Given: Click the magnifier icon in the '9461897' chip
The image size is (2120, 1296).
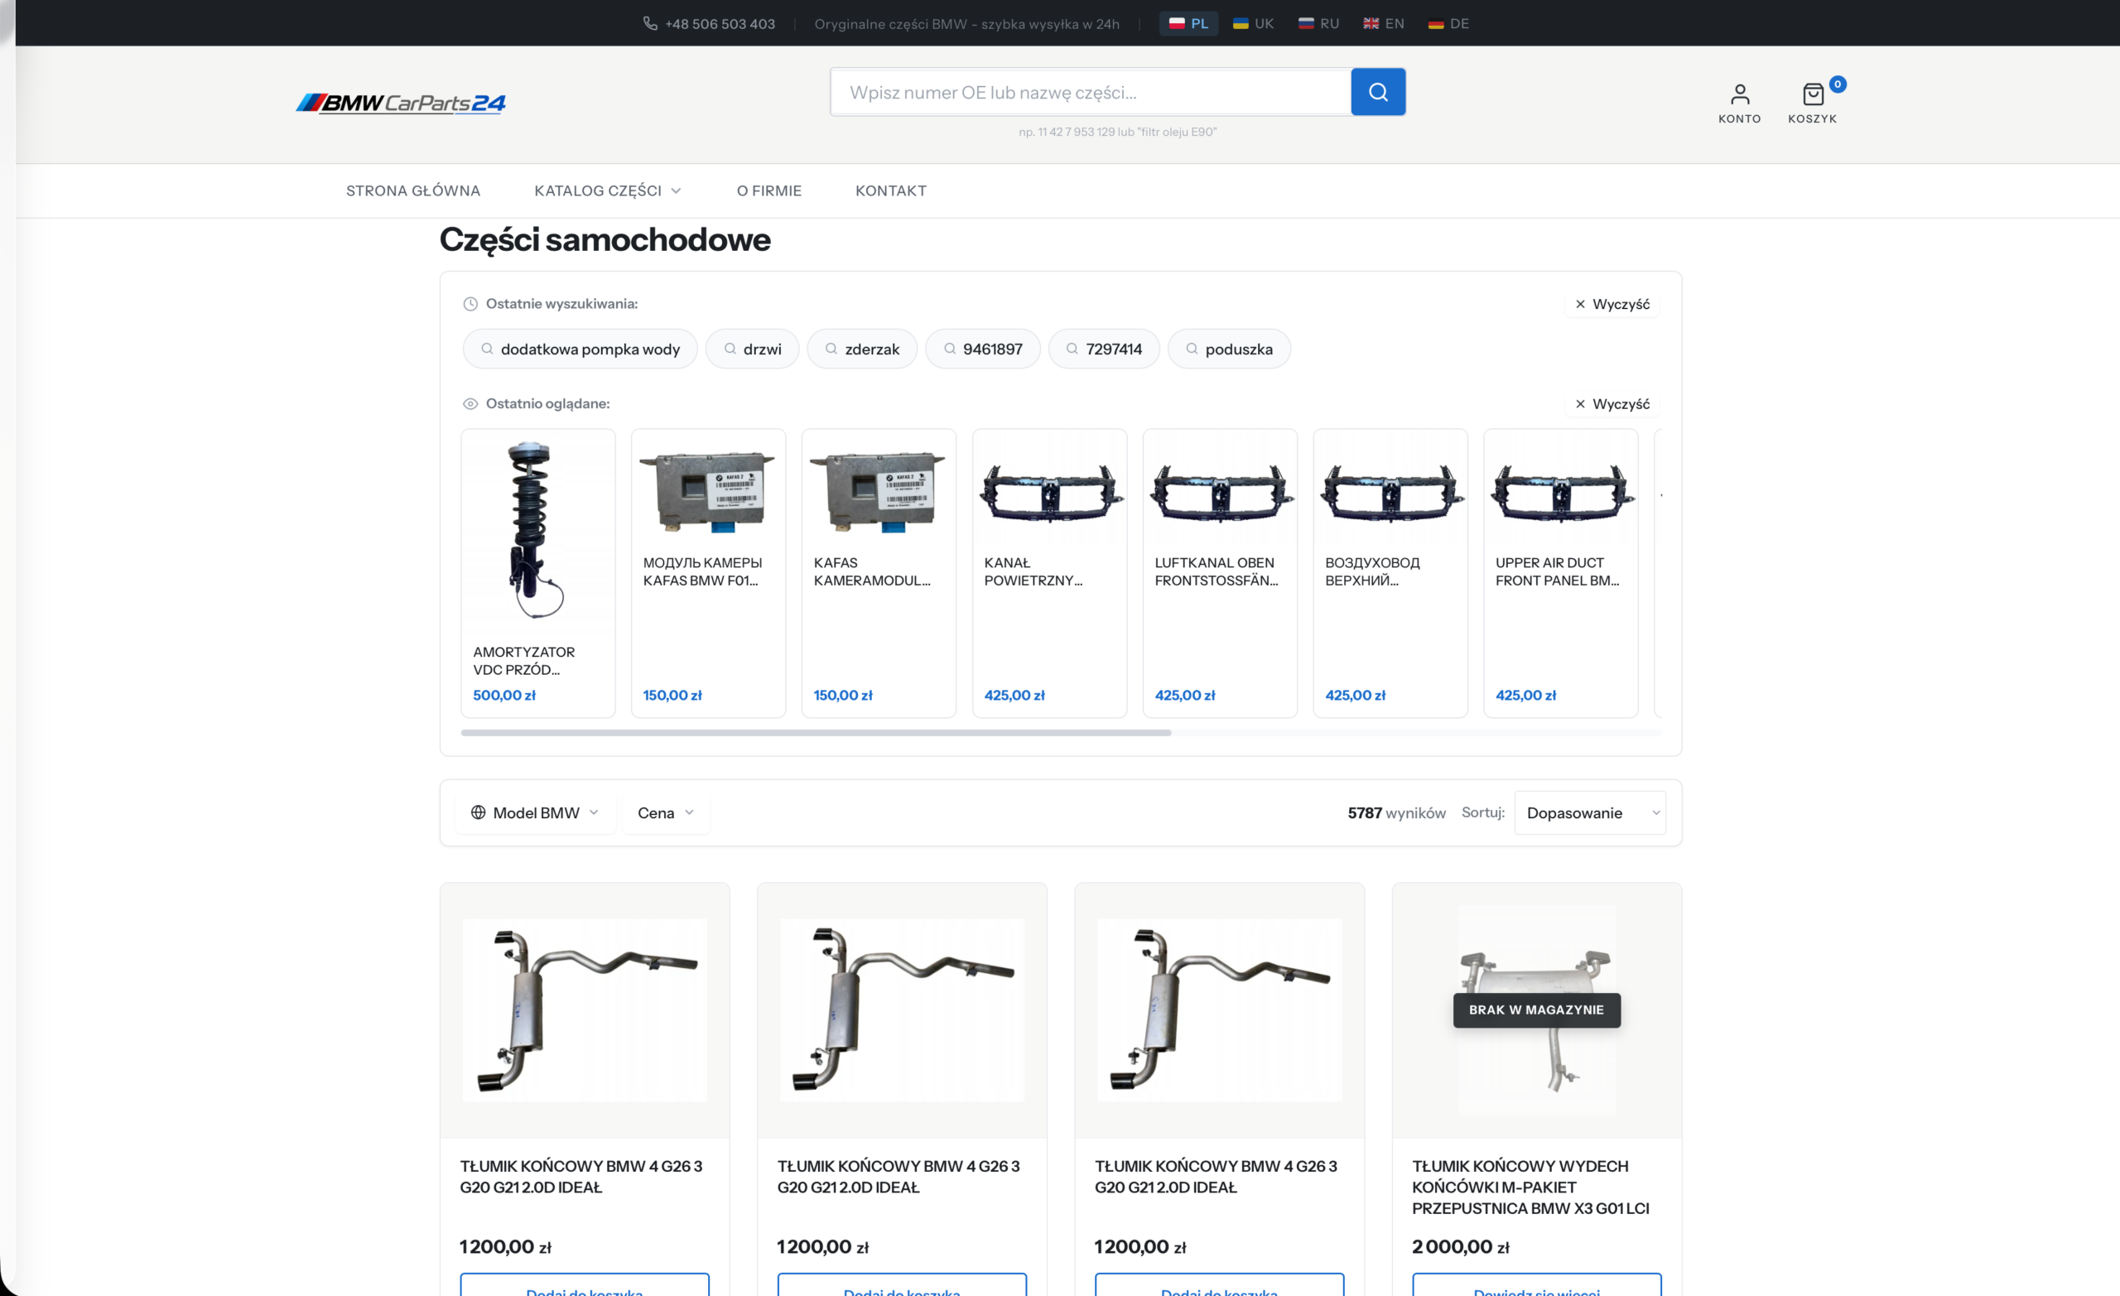Looking at the screenshot, I should [950, 349].
